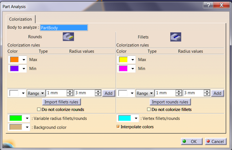Viewport: 232px width, 150px height.
Task: Increase the Rounds 1 mm value with stepper
Action: click(70, 91)
